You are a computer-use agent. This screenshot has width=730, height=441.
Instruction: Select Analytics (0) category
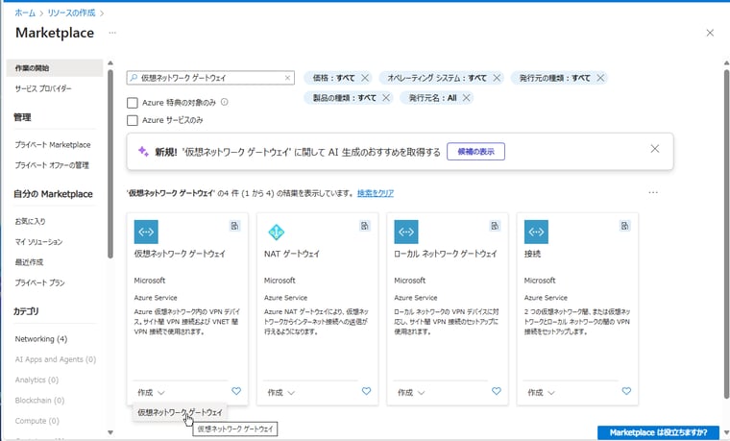36,380
